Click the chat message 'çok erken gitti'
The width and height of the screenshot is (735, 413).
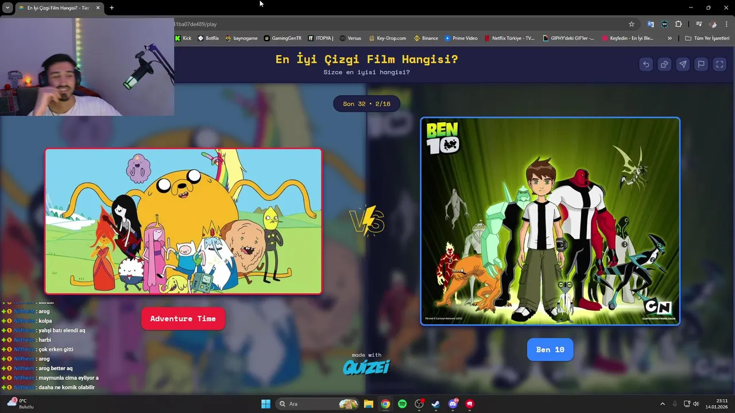tap(56, 349)
